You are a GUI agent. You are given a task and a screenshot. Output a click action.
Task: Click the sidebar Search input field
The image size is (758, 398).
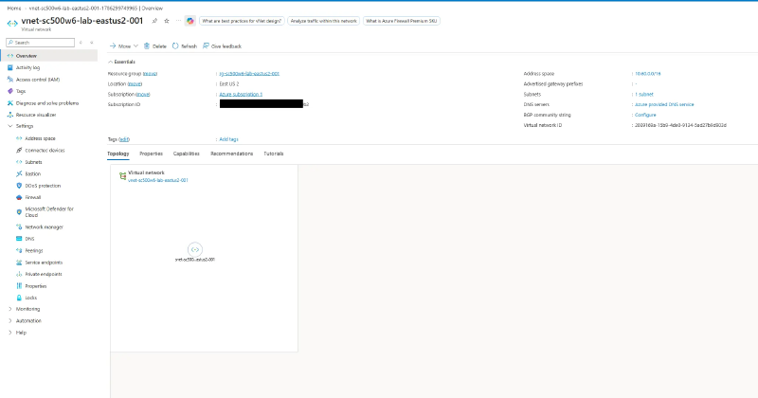coord(41,43)
